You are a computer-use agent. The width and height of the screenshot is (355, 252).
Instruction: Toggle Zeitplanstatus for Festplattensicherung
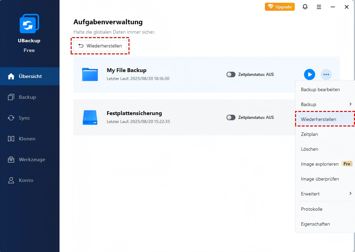tap(231, 118)
